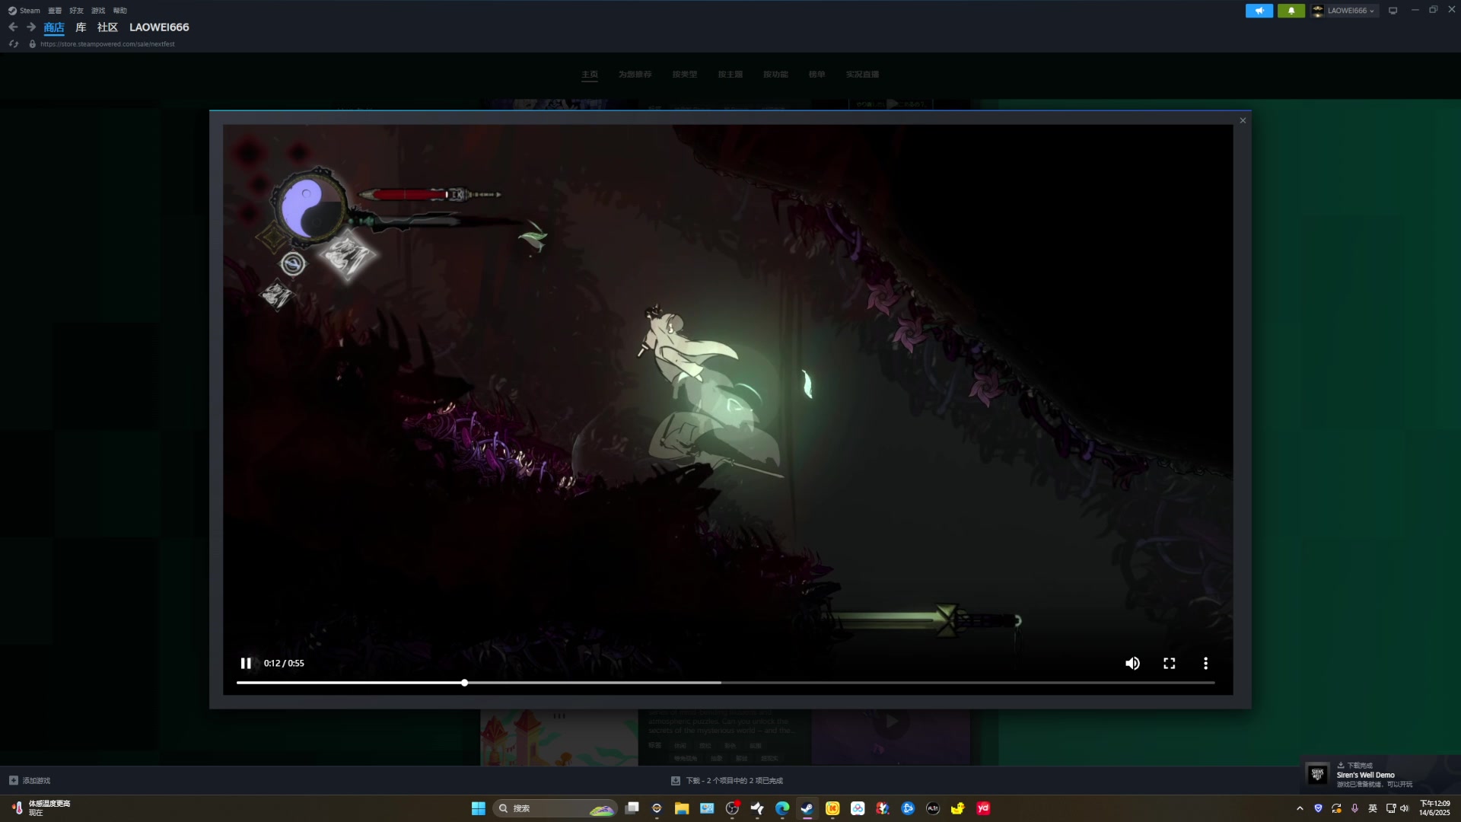Reload the page with the refresh icon
This screenshot has height=822, width=1461.
14,44
